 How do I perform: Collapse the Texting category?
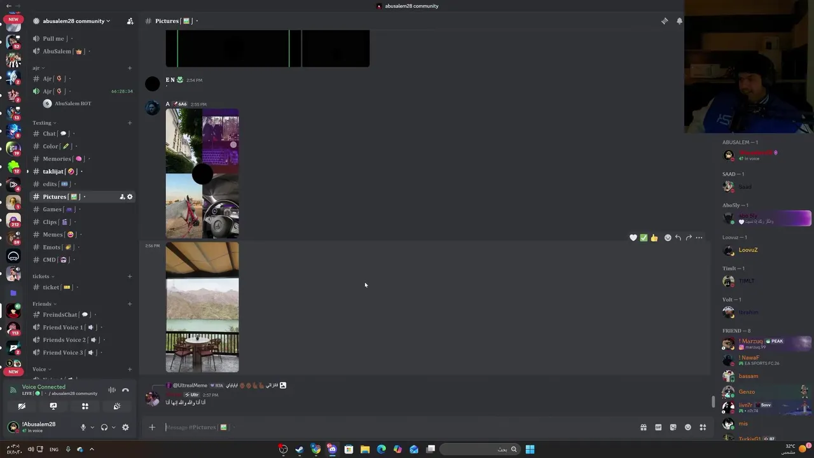click(x=45, y=123)
